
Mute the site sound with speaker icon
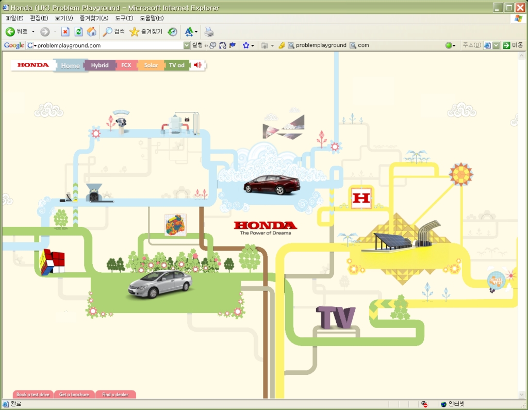click(x=197, y=65)
